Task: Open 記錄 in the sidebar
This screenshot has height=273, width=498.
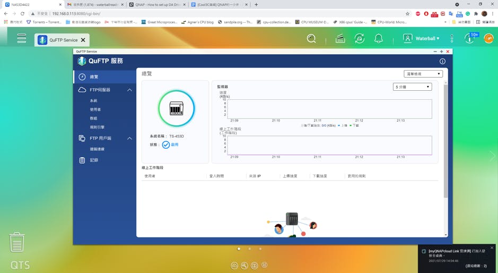Action: pos(94,160)
